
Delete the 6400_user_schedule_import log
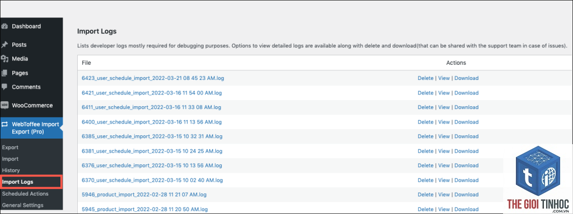pos(425,122)
